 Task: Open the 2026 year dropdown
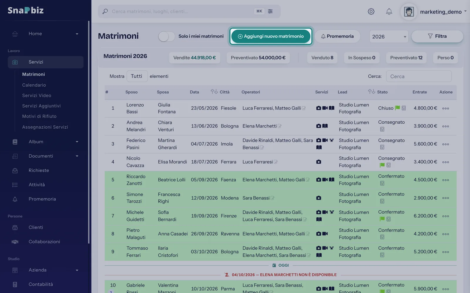click(x=389, y=37)
